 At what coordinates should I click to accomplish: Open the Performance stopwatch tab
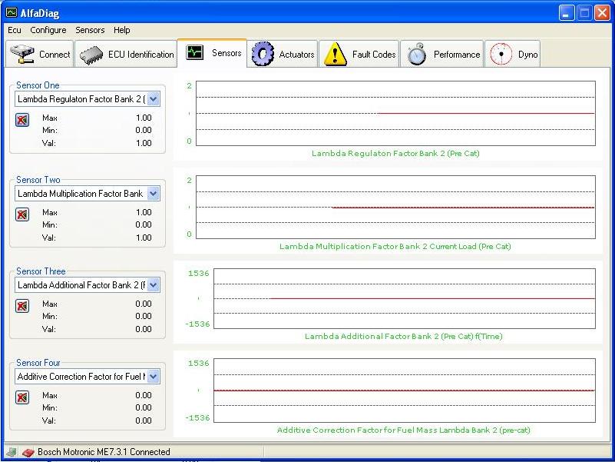(443, 55)
